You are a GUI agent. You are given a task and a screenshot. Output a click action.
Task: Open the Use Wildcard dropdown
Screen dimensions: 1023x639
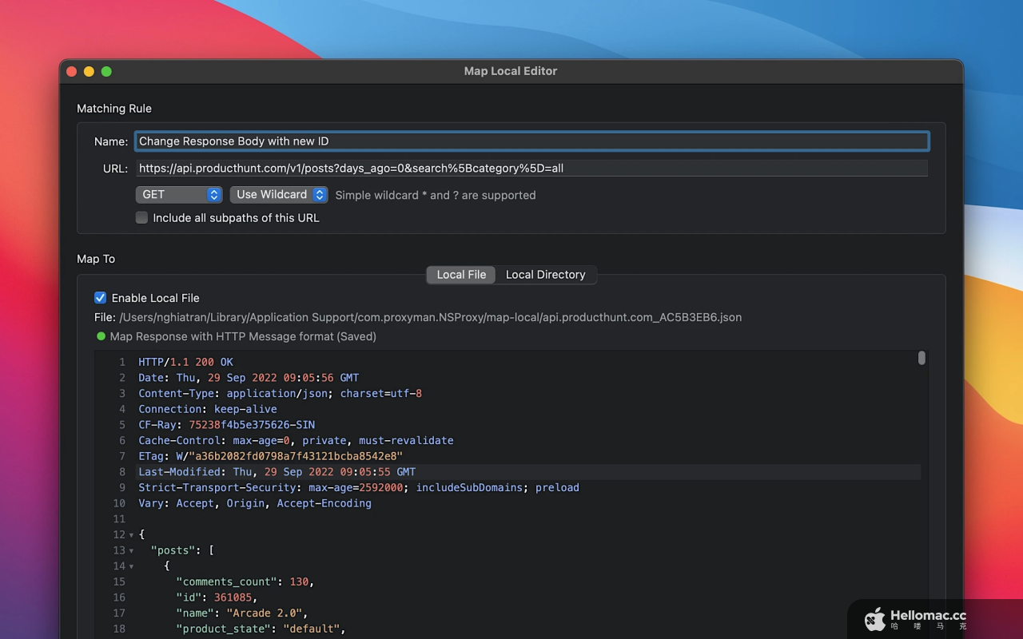pyautogui.click(x=279, y=195)
